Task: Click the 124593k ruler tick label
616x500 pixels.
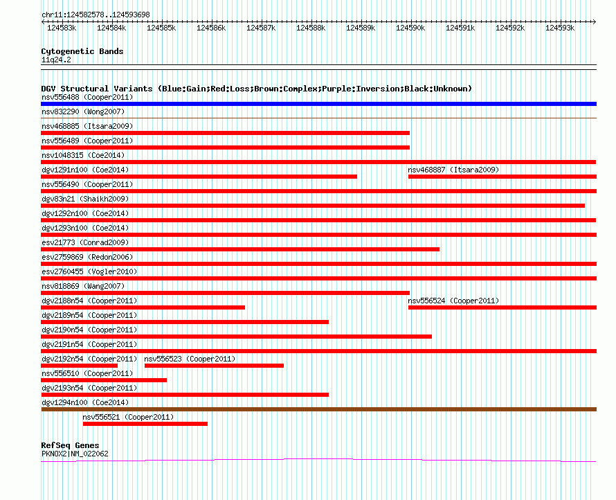Action: (x=560, y=28)
